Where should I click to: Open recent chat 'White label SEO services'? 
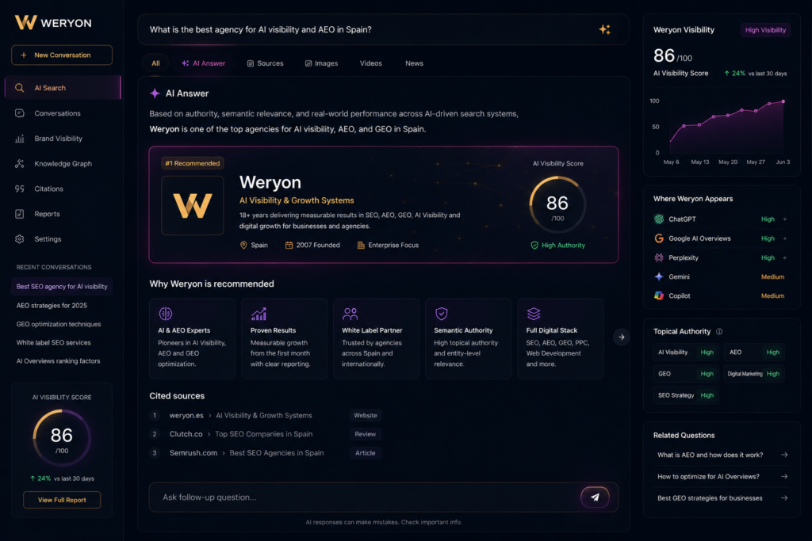(53, 343)
